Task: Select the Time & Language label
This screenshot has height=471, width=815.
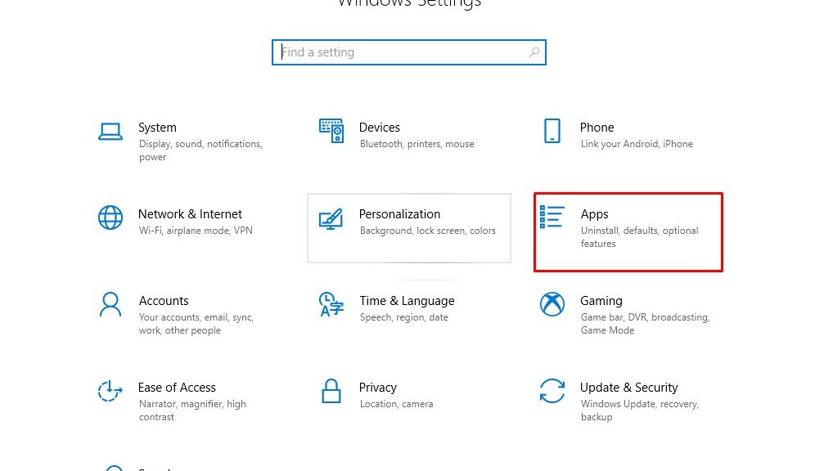Action: coord(407,300)
